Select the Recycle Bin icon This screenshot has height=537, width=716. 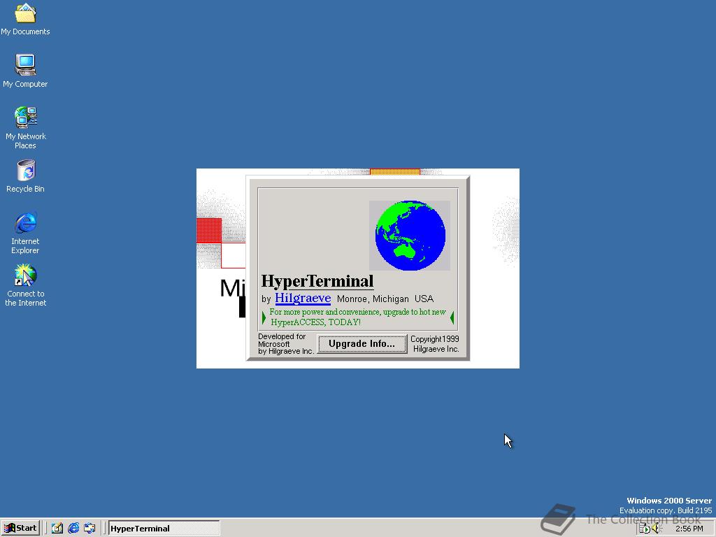[x=26, y=176]
